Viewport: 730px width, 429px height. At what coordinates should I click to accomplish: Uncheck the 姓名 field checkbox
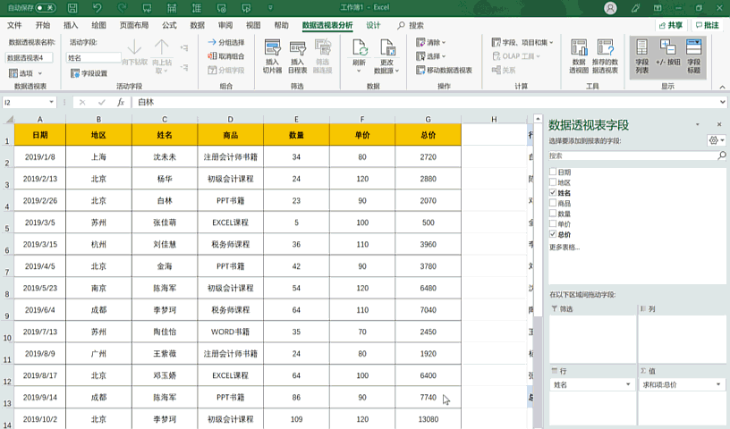pyautogui.click(x=552, y=193)
